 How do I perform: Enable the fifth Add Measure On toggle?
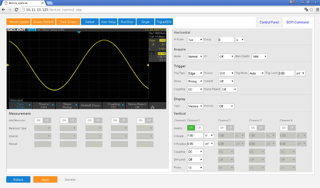pos(141,121)
